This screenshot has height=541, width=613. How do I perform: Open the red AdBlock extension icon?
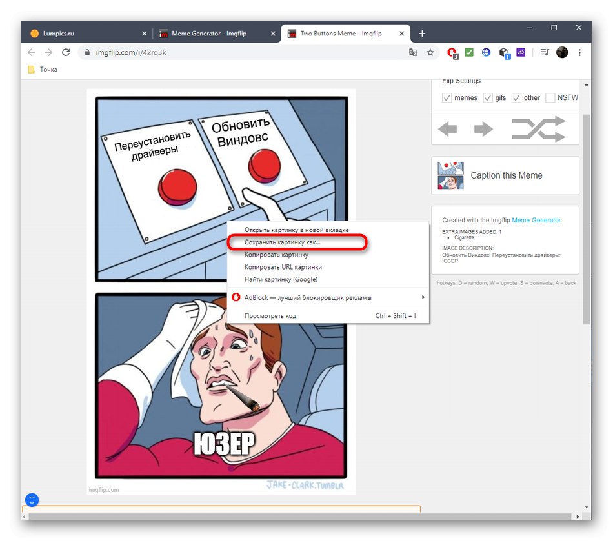pyautogui.click(x=453, y=53)
